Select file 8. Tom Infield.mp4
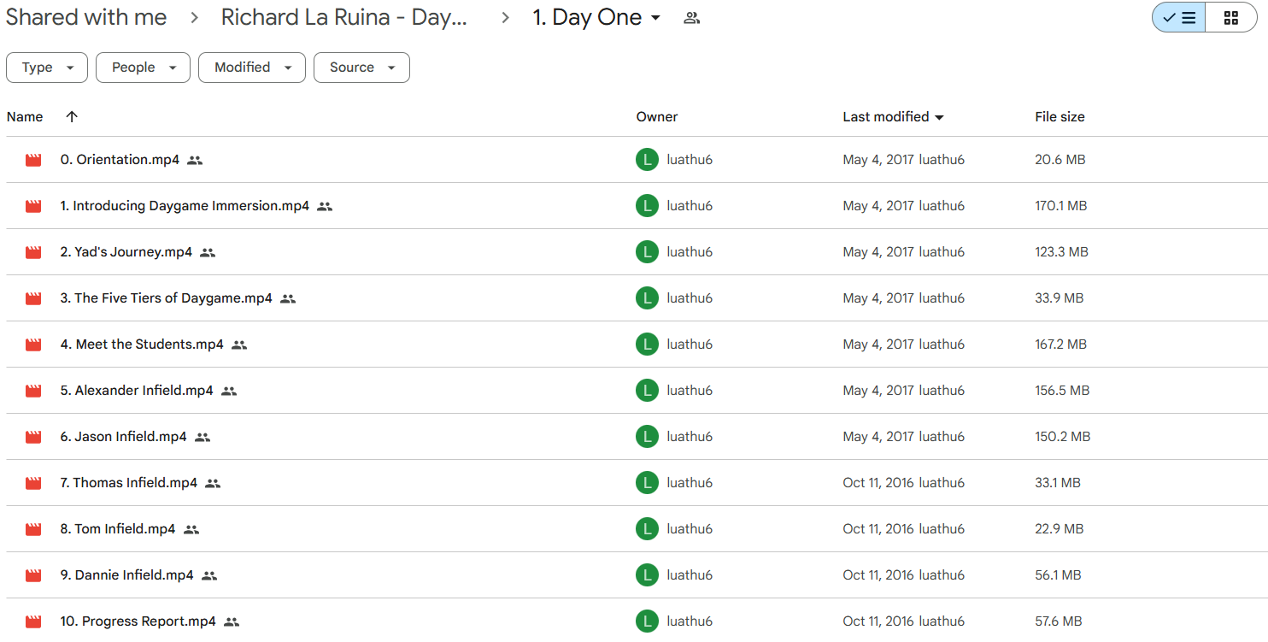 tap(118, 529)
